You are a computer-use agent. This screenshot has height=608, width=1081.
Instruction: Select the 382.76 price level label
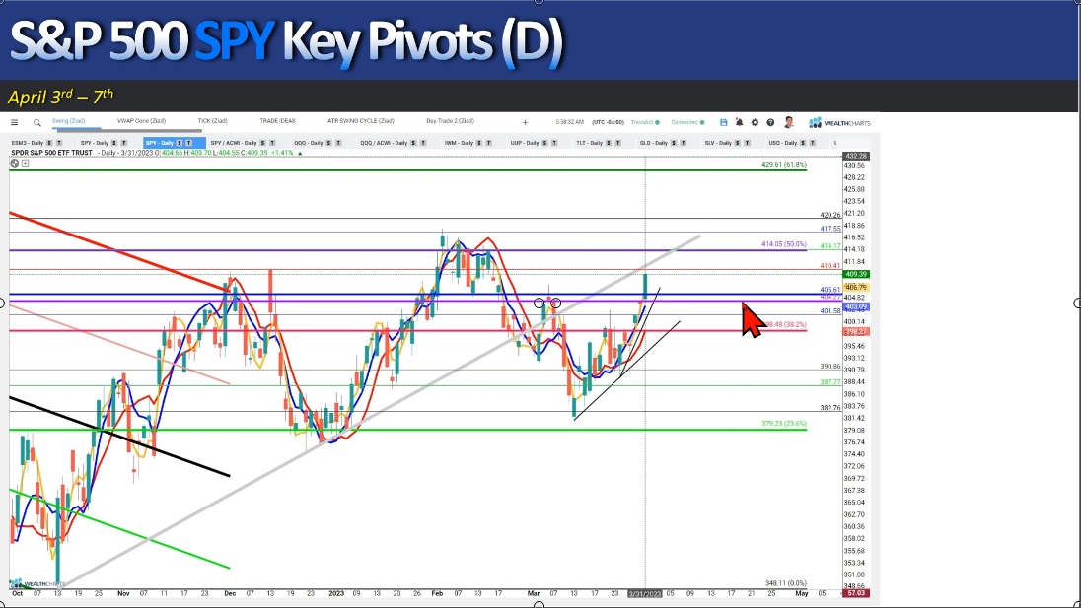pyautogui.click(x=830, y=408)
